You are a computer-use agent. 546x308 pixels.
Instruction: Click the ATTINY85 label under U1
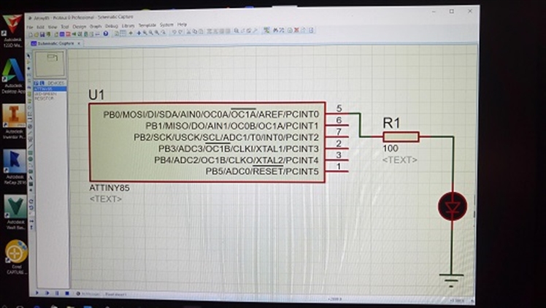109,188
